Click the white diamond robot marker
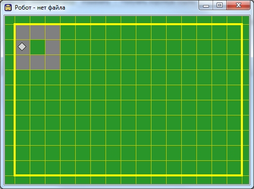Image resolution: width=254 pixels, height=189 pixels. pyautogui.click(x=22, y=46)
